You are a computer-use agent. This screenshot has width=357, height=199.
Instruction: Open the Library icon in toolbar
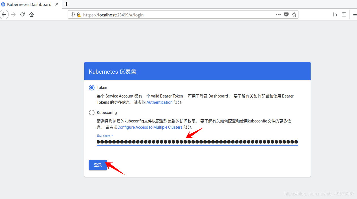tap(335, 14)
